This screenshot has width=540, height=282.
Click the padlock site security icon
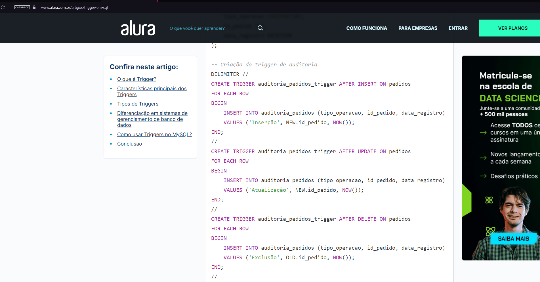click(34, 7)
